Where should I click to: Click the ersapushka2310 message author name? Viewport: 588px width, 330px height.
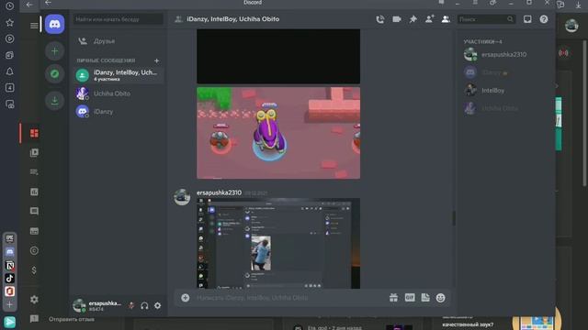point(219,192)
